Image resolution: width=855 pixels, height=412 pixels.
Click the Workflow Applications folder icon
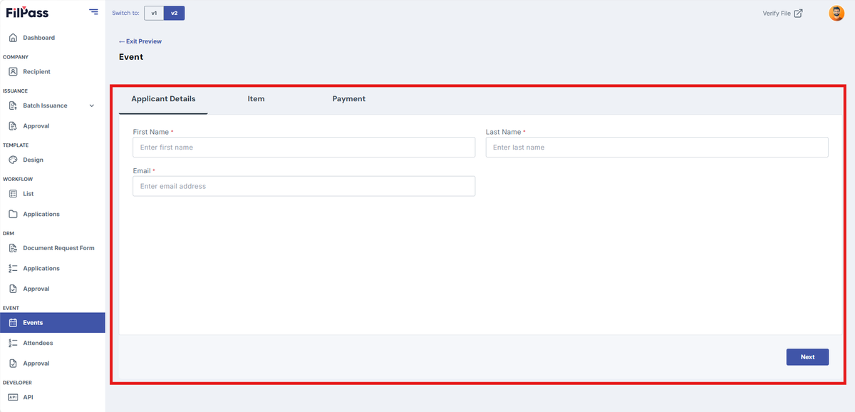[x=13, y=214]
